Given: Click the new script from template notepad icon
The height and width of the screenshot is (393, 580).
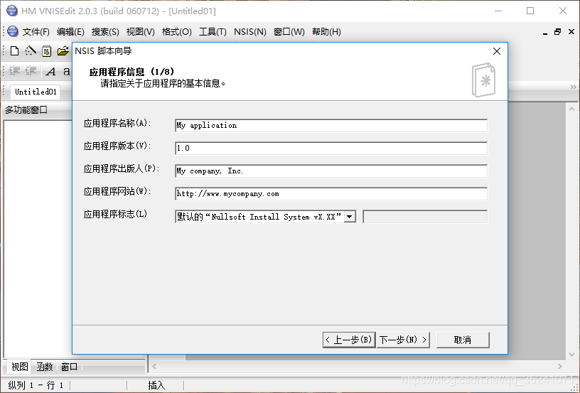Looking at the screenshot, I should click(x=47, y=50).
